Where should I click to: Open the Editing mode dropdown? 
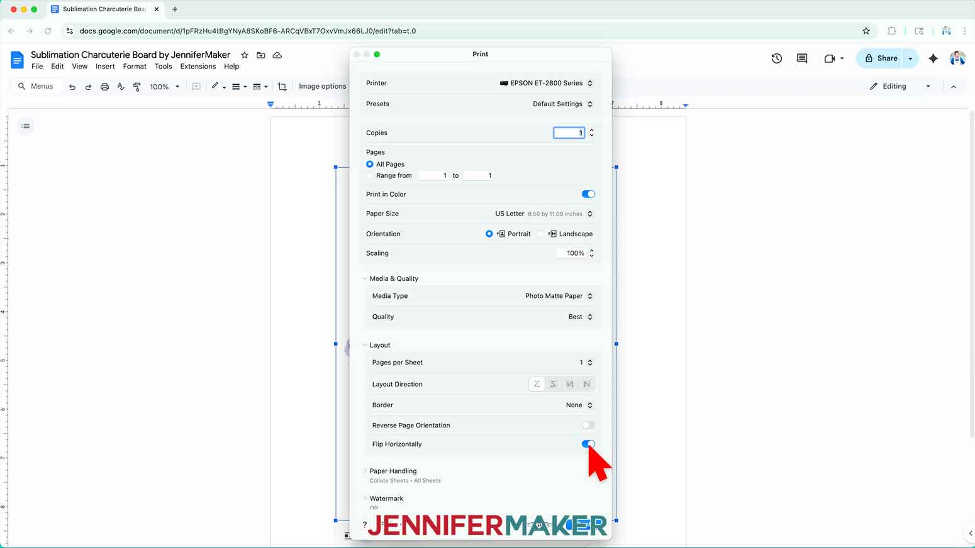coord(900,86)
